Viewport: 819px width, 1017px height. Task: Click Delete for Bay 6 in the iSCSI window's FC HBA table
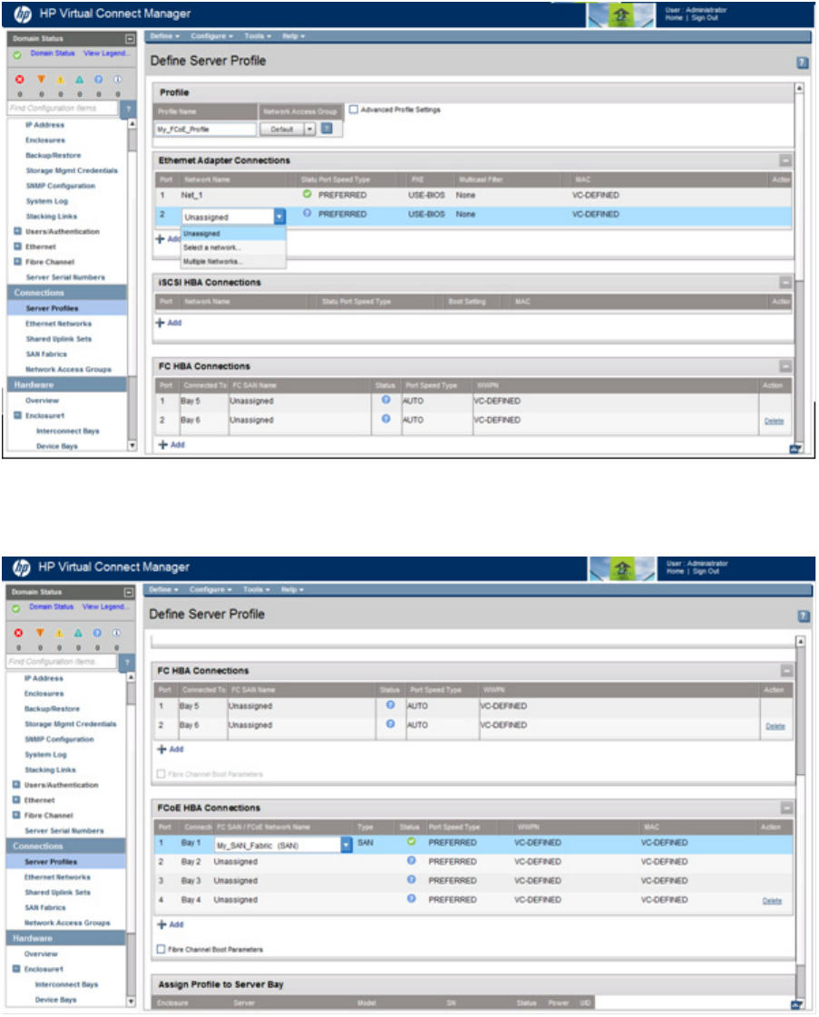tap(774, 421)
